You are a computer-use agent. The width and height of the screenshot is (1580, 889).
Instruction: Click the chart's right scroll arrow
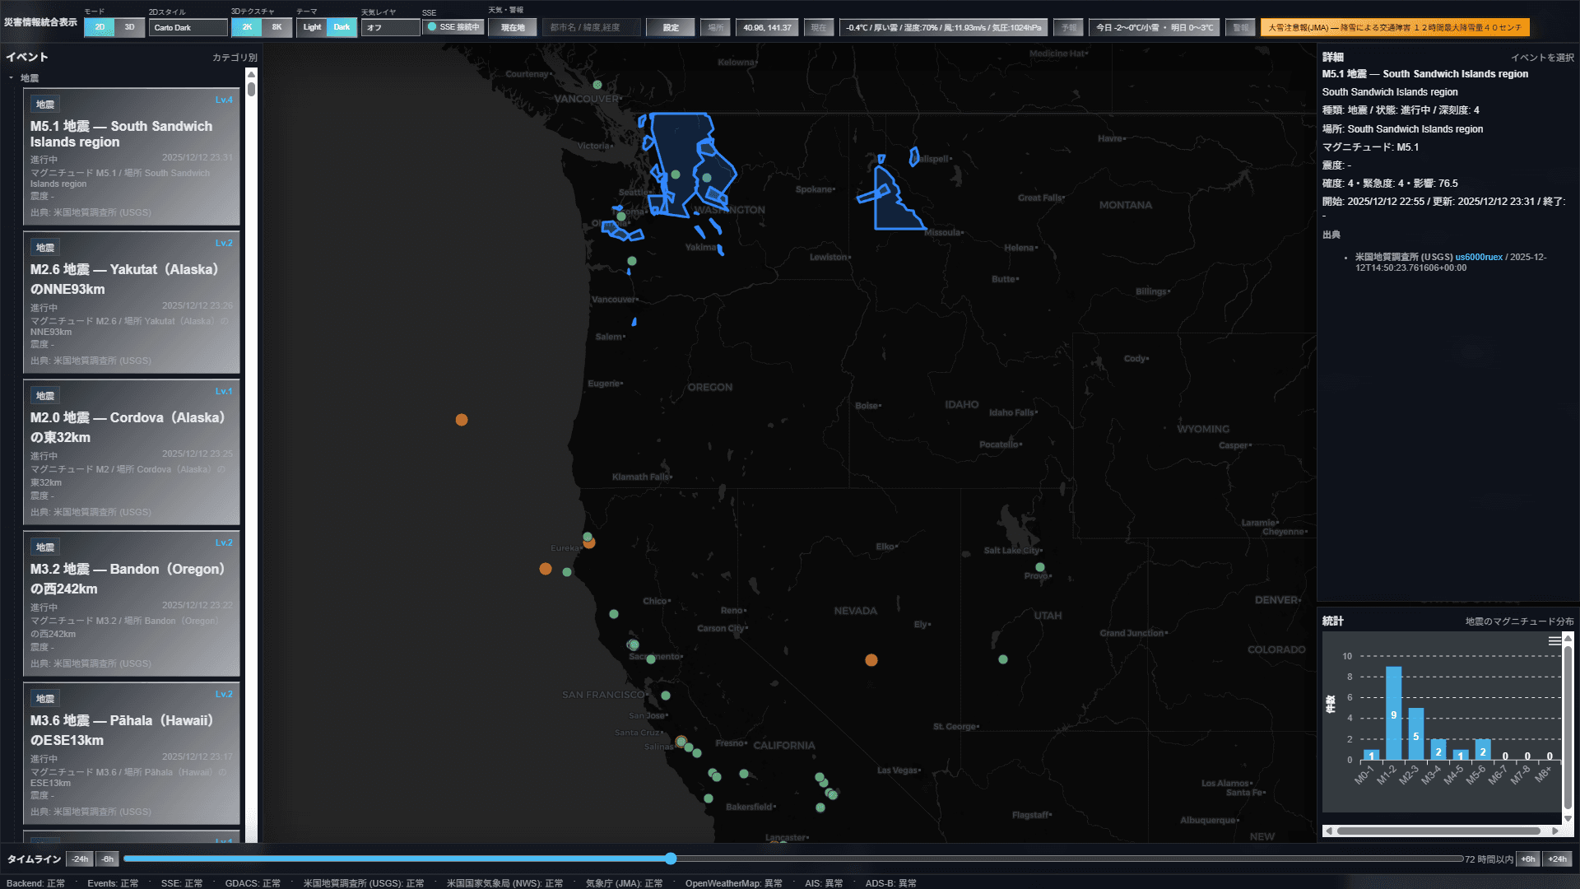[x=1554, y=831]
